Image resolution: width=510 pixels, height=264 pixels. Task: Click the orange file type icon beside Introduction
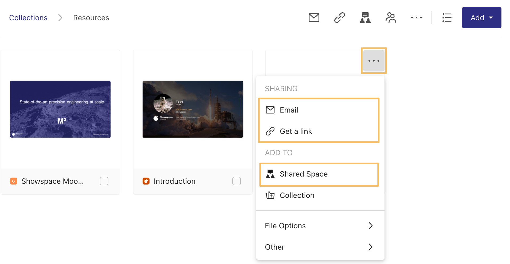tap(146, 181)
